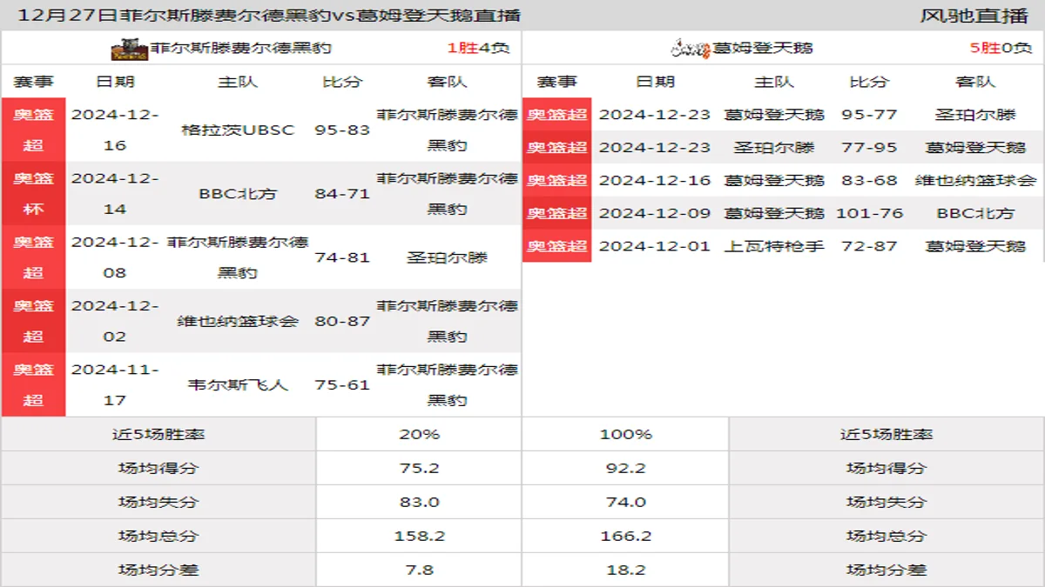This screenshot has height=587, width=1045.
Task: Click the 菲尔斯滕费尔德黑豹 team logo
Action: pyautogui.click(x=130, y=49)
